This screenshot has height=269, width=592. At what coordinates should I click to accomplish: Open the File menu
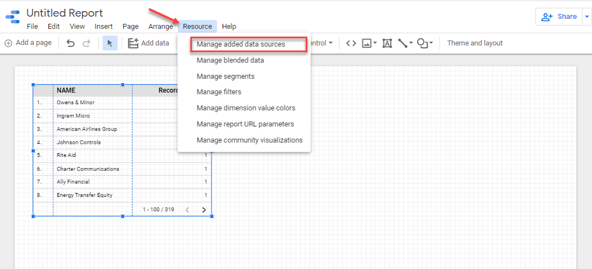32,27
